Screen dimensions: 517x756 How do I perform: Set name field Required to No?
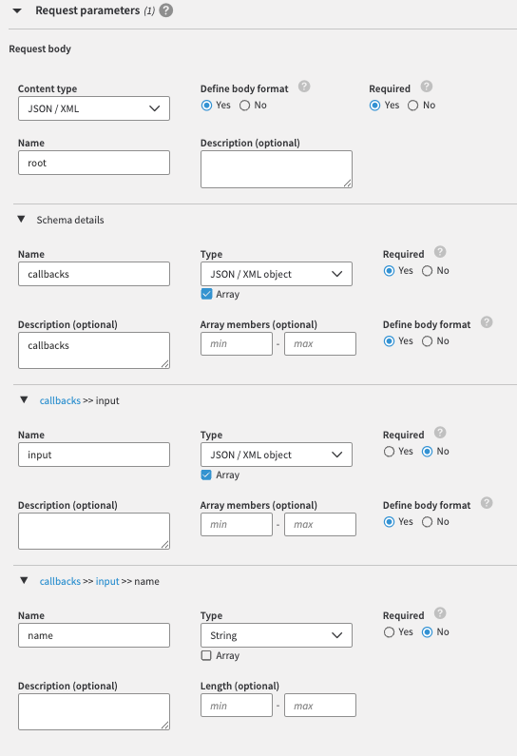point(427,632)
